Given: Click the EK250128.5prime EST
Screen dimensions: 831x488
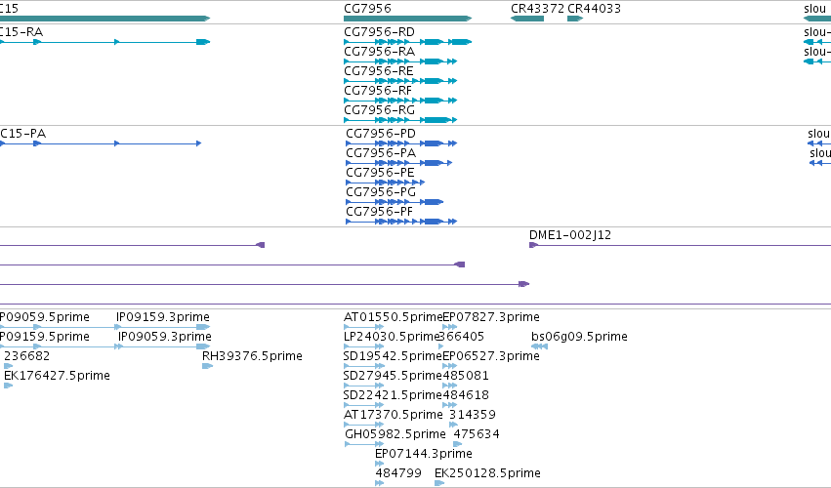Looking at the screenshot, I should click(439, 483).
